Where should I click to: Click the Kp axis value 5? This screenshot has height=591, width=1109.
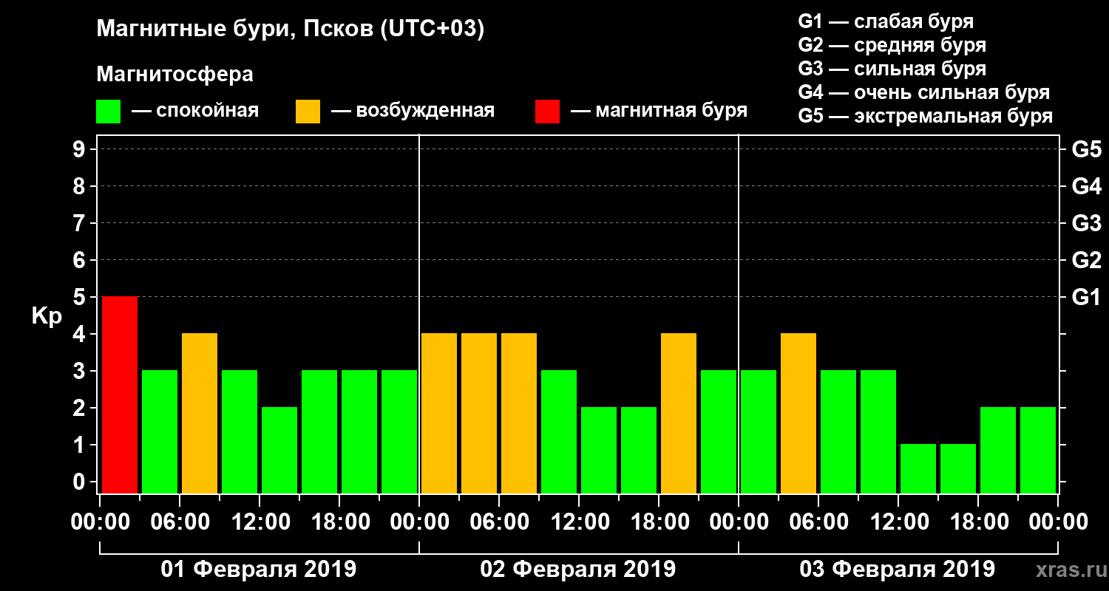pyautogui.click(x=81, y=298)
